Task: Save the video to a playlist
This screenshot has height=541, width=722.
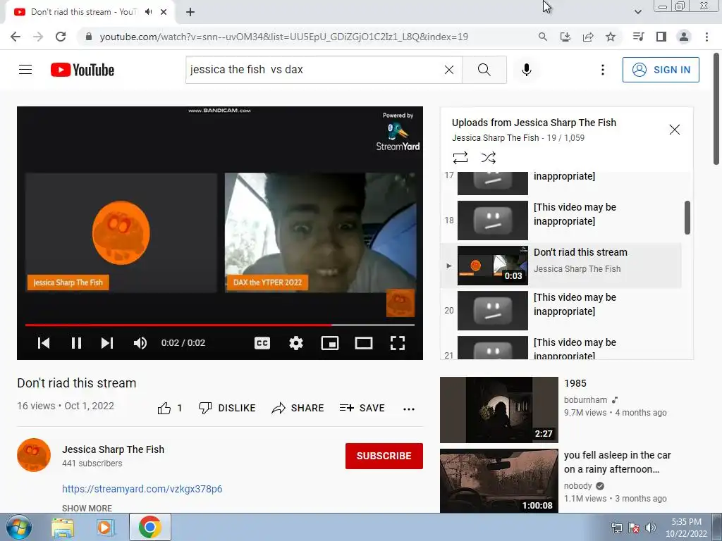Action: (362, 408)
